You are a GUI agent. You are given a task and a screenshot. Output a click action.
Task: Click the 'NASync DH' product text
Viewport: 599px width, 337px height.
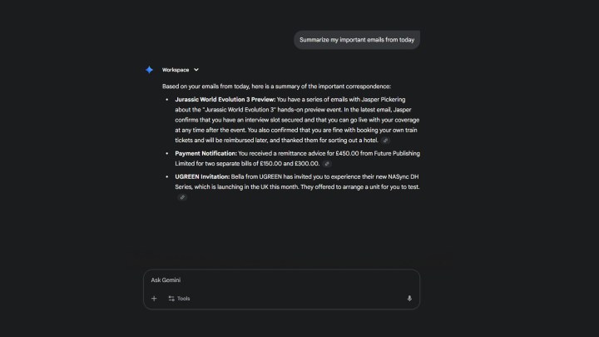click(x=403, y=176)
